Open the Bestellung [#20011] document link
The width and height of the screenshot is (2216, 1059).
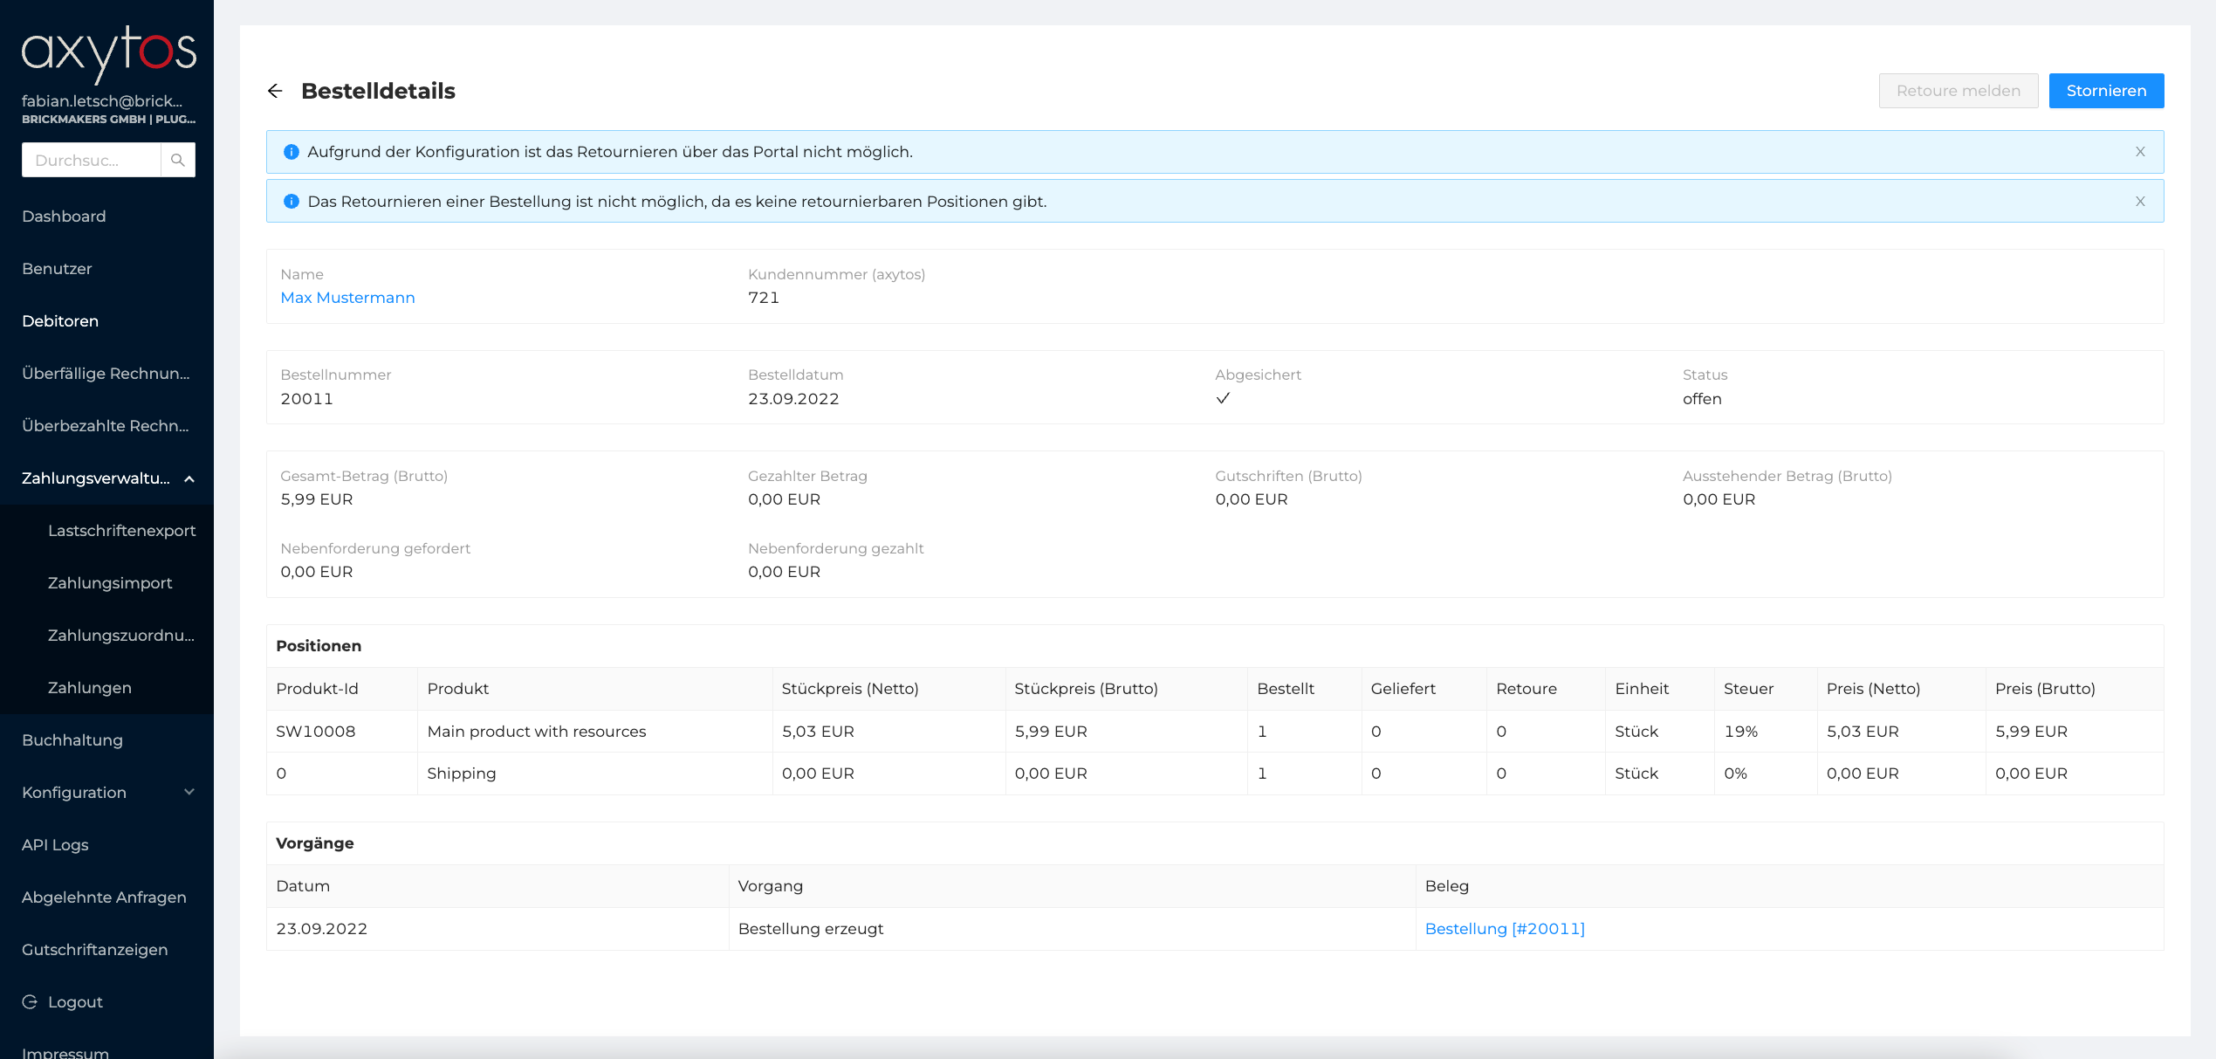click(x=1505, y=929)
